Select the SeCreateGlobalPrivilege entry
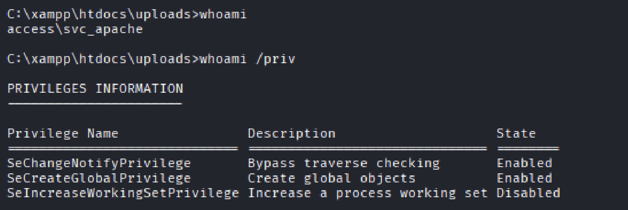 [x=99, y=178]
